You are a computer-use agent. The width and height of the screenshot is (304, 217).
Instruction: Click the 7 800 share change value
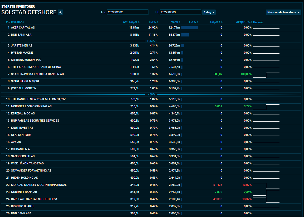pos(218,192)
